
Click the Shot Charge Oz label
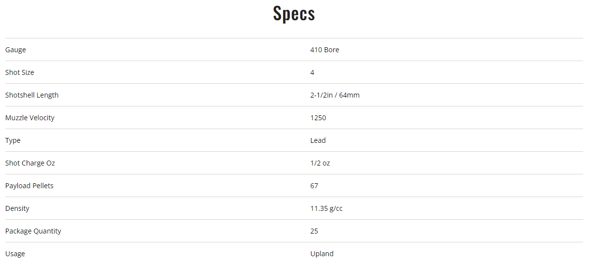click(30, 163)
